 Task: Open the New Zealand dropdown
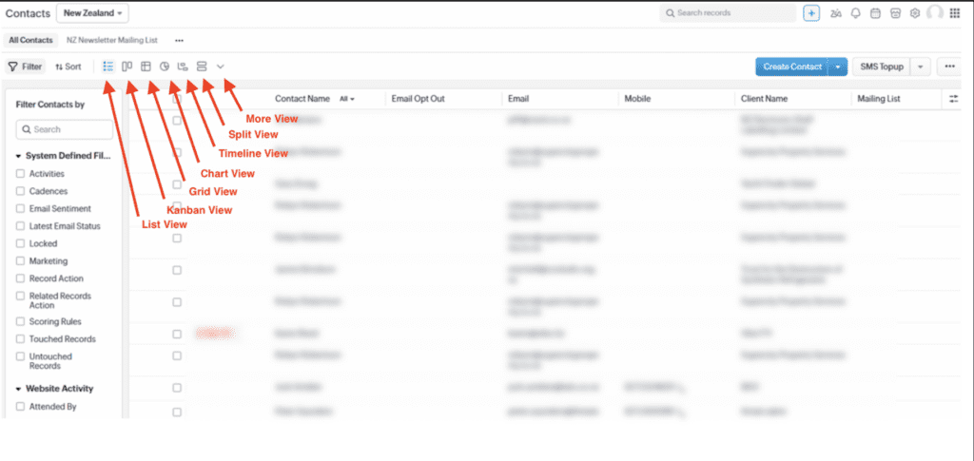coord(92,13)
